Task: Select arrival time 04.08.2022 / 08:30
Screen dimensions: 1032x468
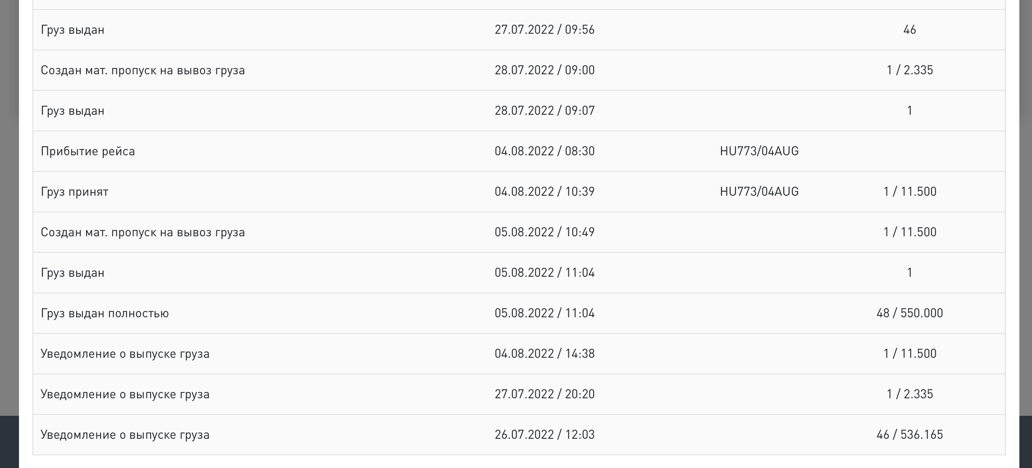Action: 544,151
